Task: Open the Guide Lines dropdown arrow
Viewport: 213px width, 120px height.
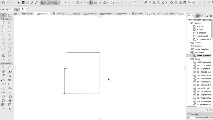Action: point(46,3)
